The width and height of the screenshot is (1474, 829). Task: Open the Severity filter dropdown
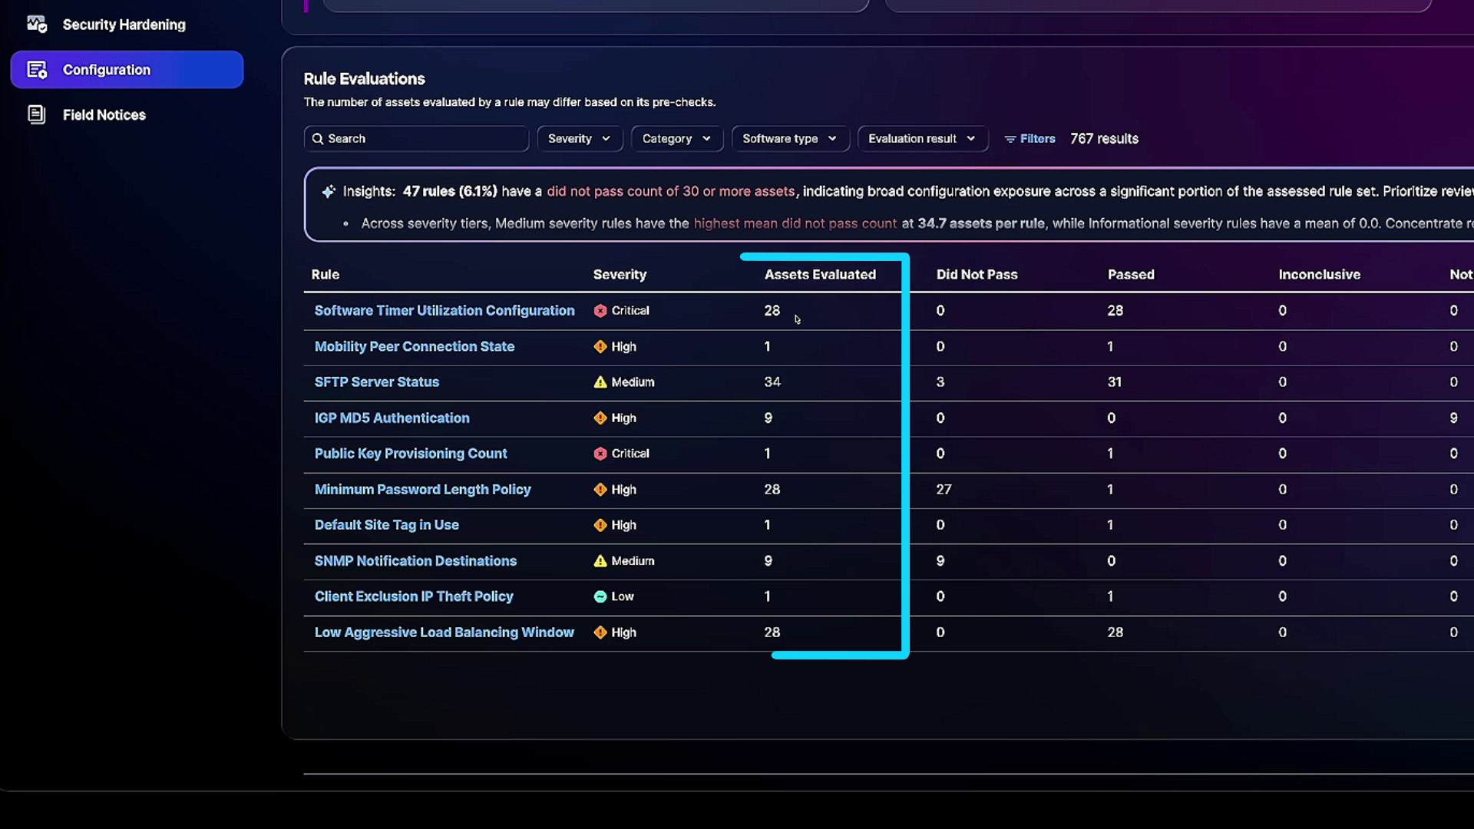[580, 139]
